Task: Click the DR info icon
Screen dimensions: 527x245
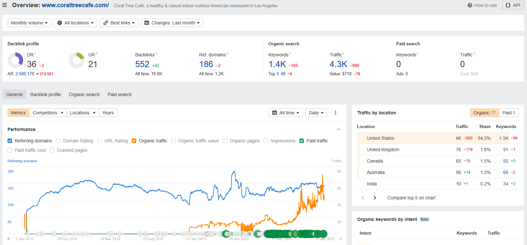Action: click(35, 53)
